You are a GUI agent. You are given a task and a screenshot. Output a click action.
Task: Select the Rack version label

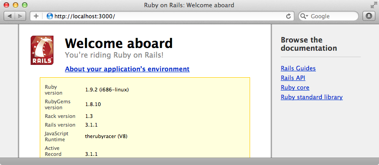60,116
